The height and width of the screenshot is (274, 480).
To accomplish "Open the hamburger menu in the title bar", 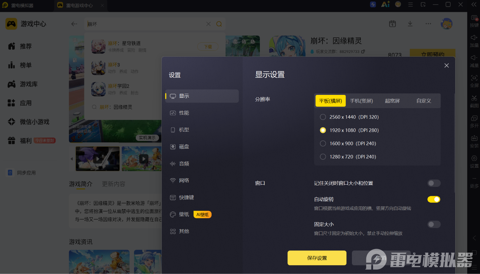I will pyautogui.click(x=410, y=5).
